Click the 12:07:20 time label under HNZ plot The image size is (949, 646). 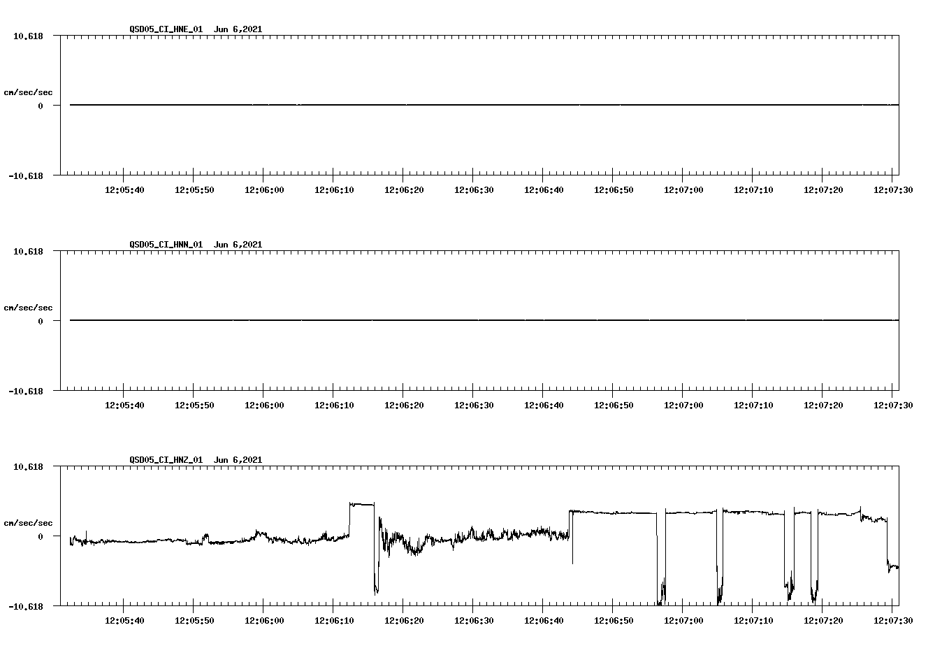point(823,620)
